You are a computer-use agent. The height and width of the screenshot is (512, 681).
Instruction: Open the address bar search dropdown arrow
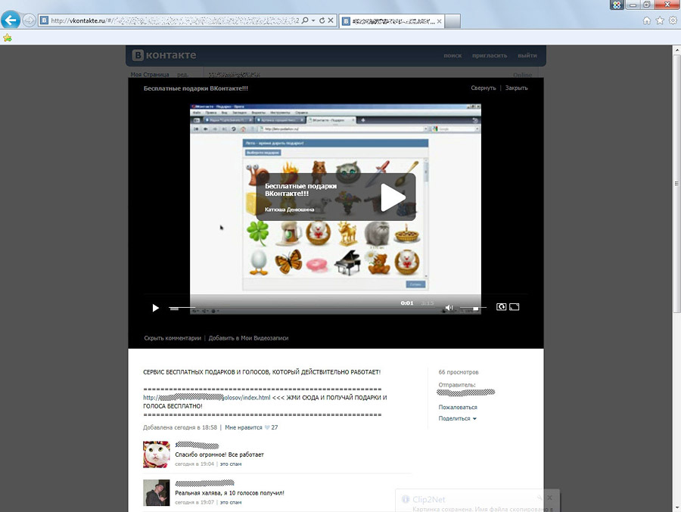pos(313,20)
